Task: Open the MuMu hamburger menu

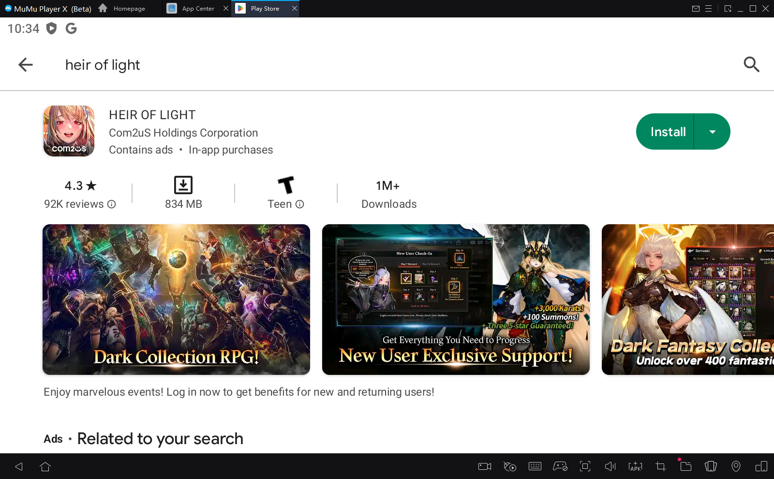Action: (708, 8)
